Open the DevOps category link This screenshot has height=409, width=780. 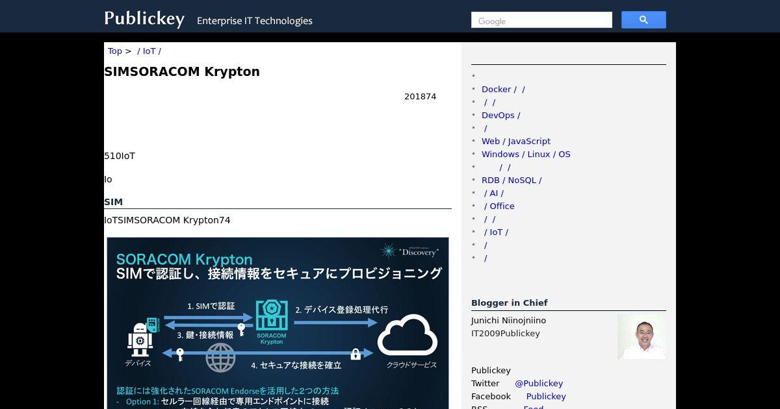tap(500, 115)
